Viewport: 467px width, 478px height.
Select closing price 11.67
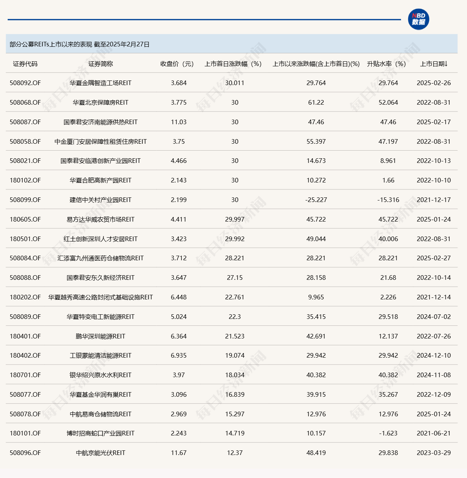pyautogui.click(x=179, y=453)
